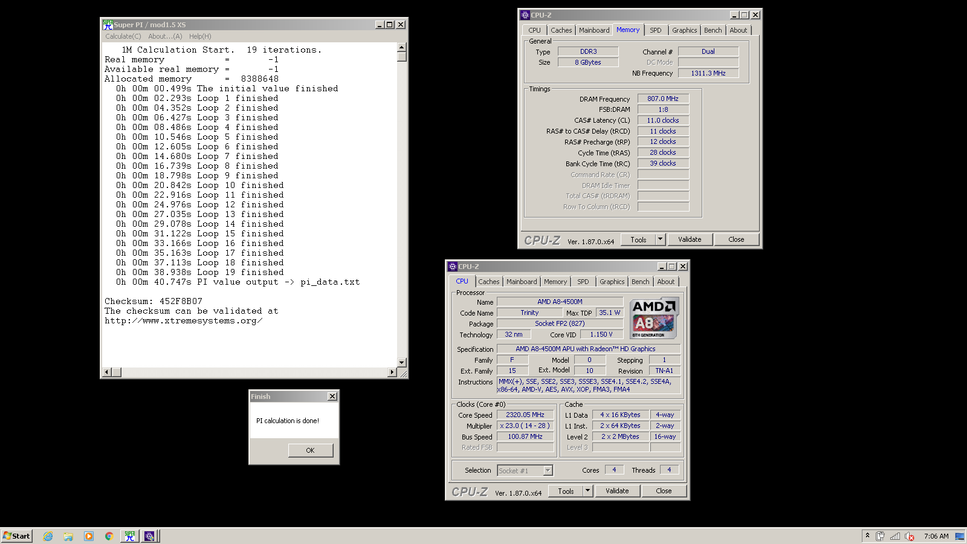Click the Checksum: 452F8B07 line
967x544 pixels.
click(154, 301)
